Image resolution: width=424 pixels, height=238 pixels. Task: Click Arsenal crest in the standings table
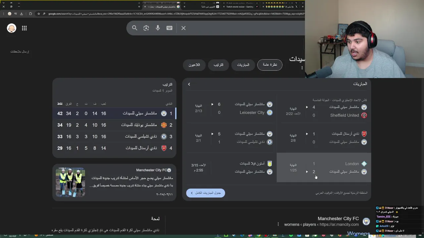tap(164, 148)
